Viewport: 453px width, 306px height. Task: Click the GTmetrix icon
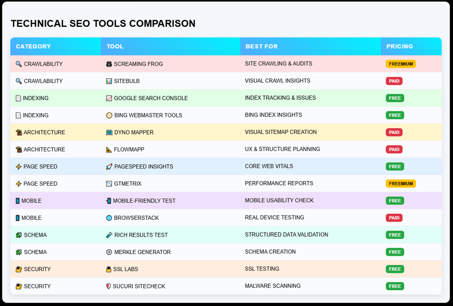[108, 184]
